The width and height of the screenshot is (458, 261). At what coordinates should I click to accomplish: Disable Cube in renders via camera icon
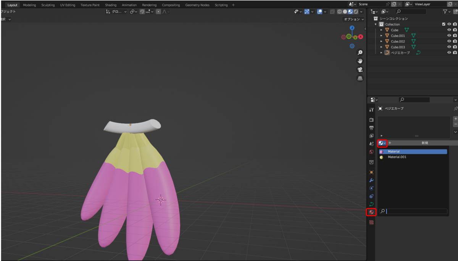click(x=455, y=30)
